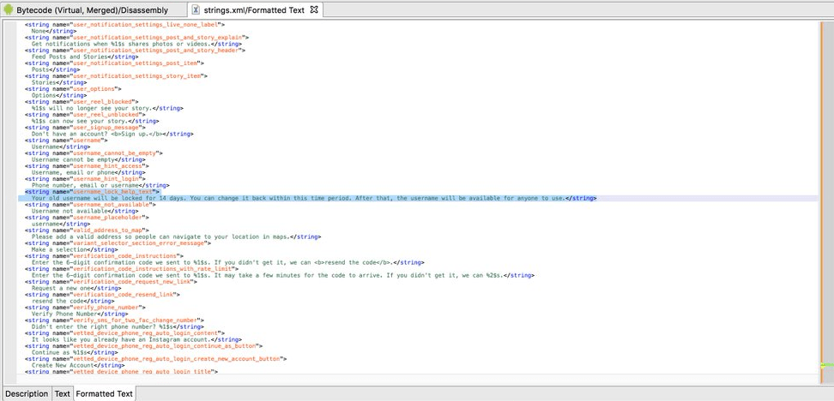
Task: Click the 'Username cannot be empty' value
Action: [x=73, y=159]
